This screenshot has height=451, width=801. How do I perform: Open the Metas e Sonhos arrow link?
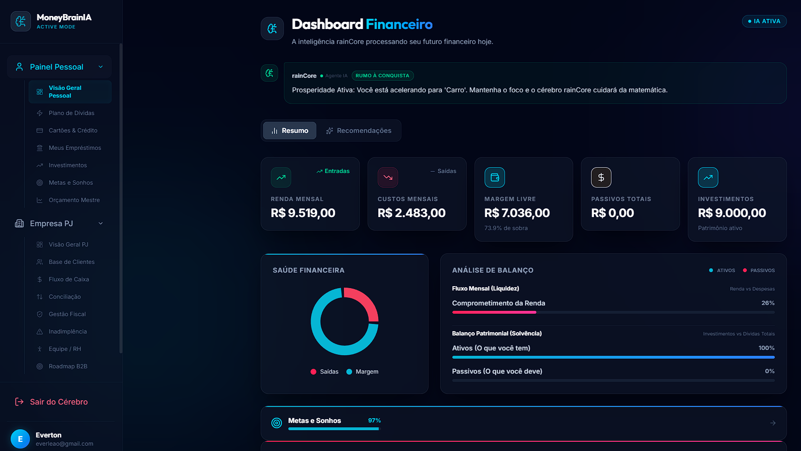pos(772,422)
